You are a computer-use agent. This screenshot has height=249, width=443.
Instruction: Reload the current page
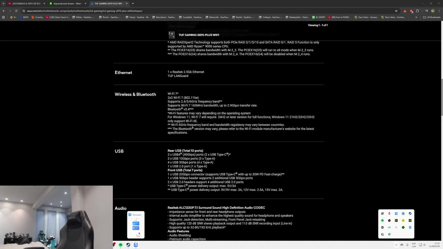tap(16, 11)
